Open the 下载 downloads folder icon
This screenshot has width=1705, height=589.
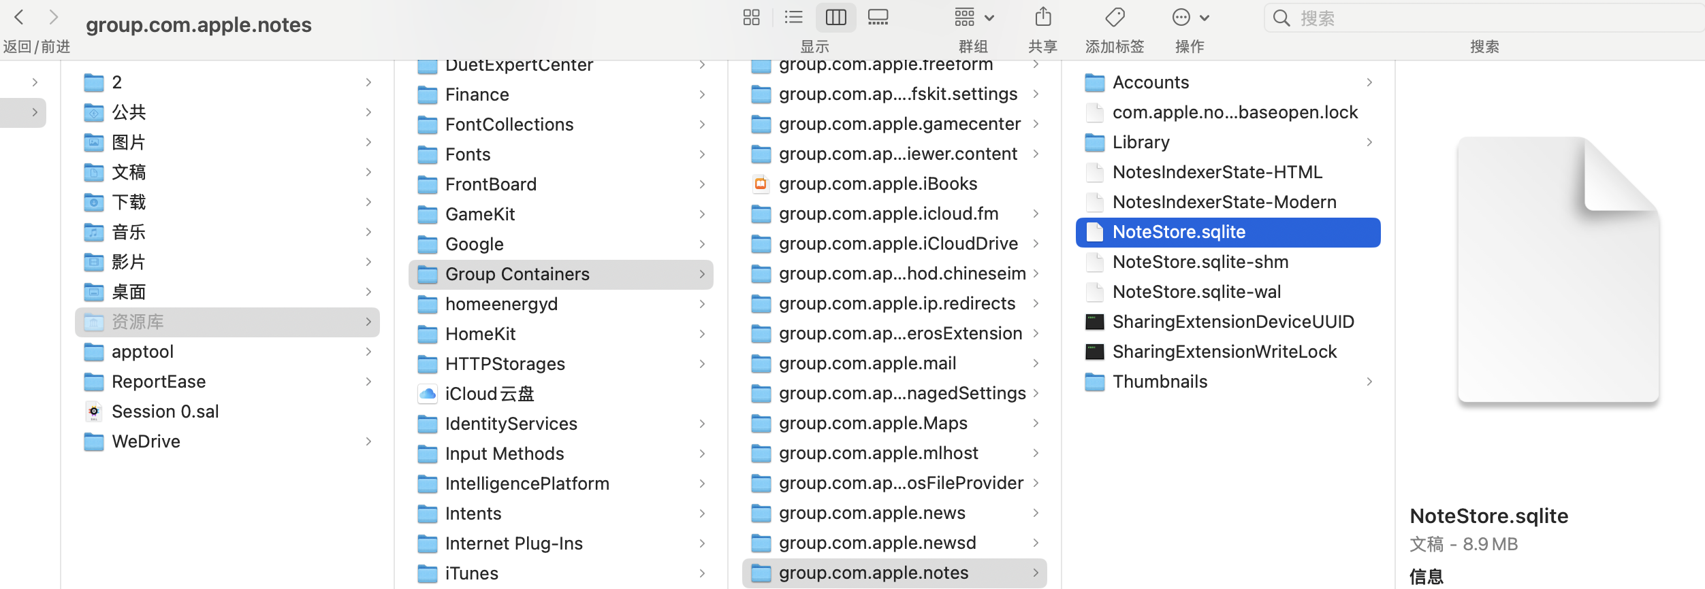[x=94, y=202]
